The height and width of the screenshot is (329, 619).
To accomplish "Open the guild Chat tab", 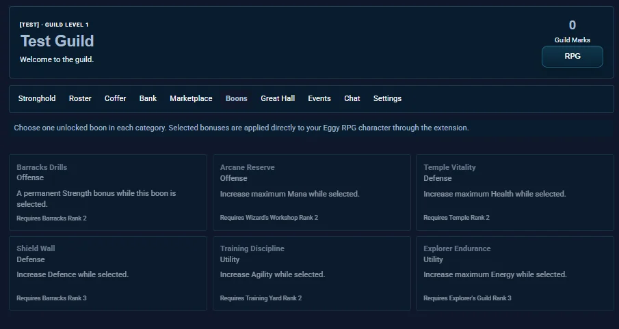I will tap(352, 98).
